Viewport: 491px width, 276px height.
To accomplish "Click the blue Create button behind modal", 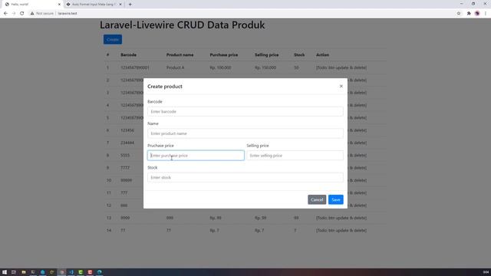I will 113,39.
